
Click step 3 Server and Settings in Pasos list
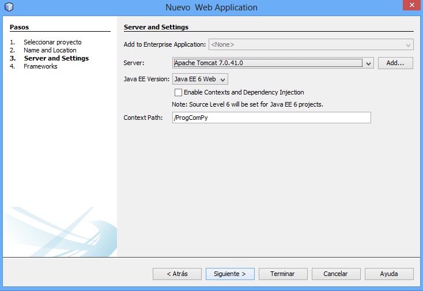56,58
